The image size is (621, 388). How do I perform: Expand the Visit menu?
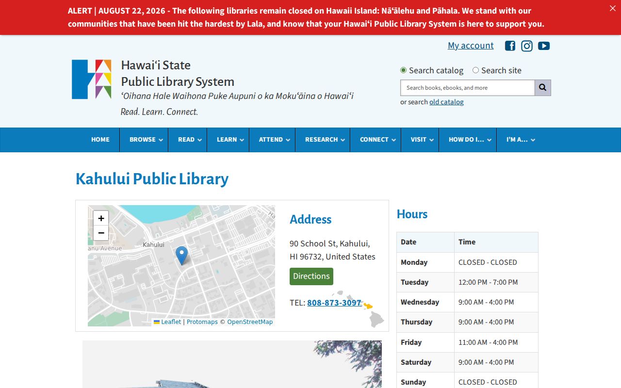(420, 140)
